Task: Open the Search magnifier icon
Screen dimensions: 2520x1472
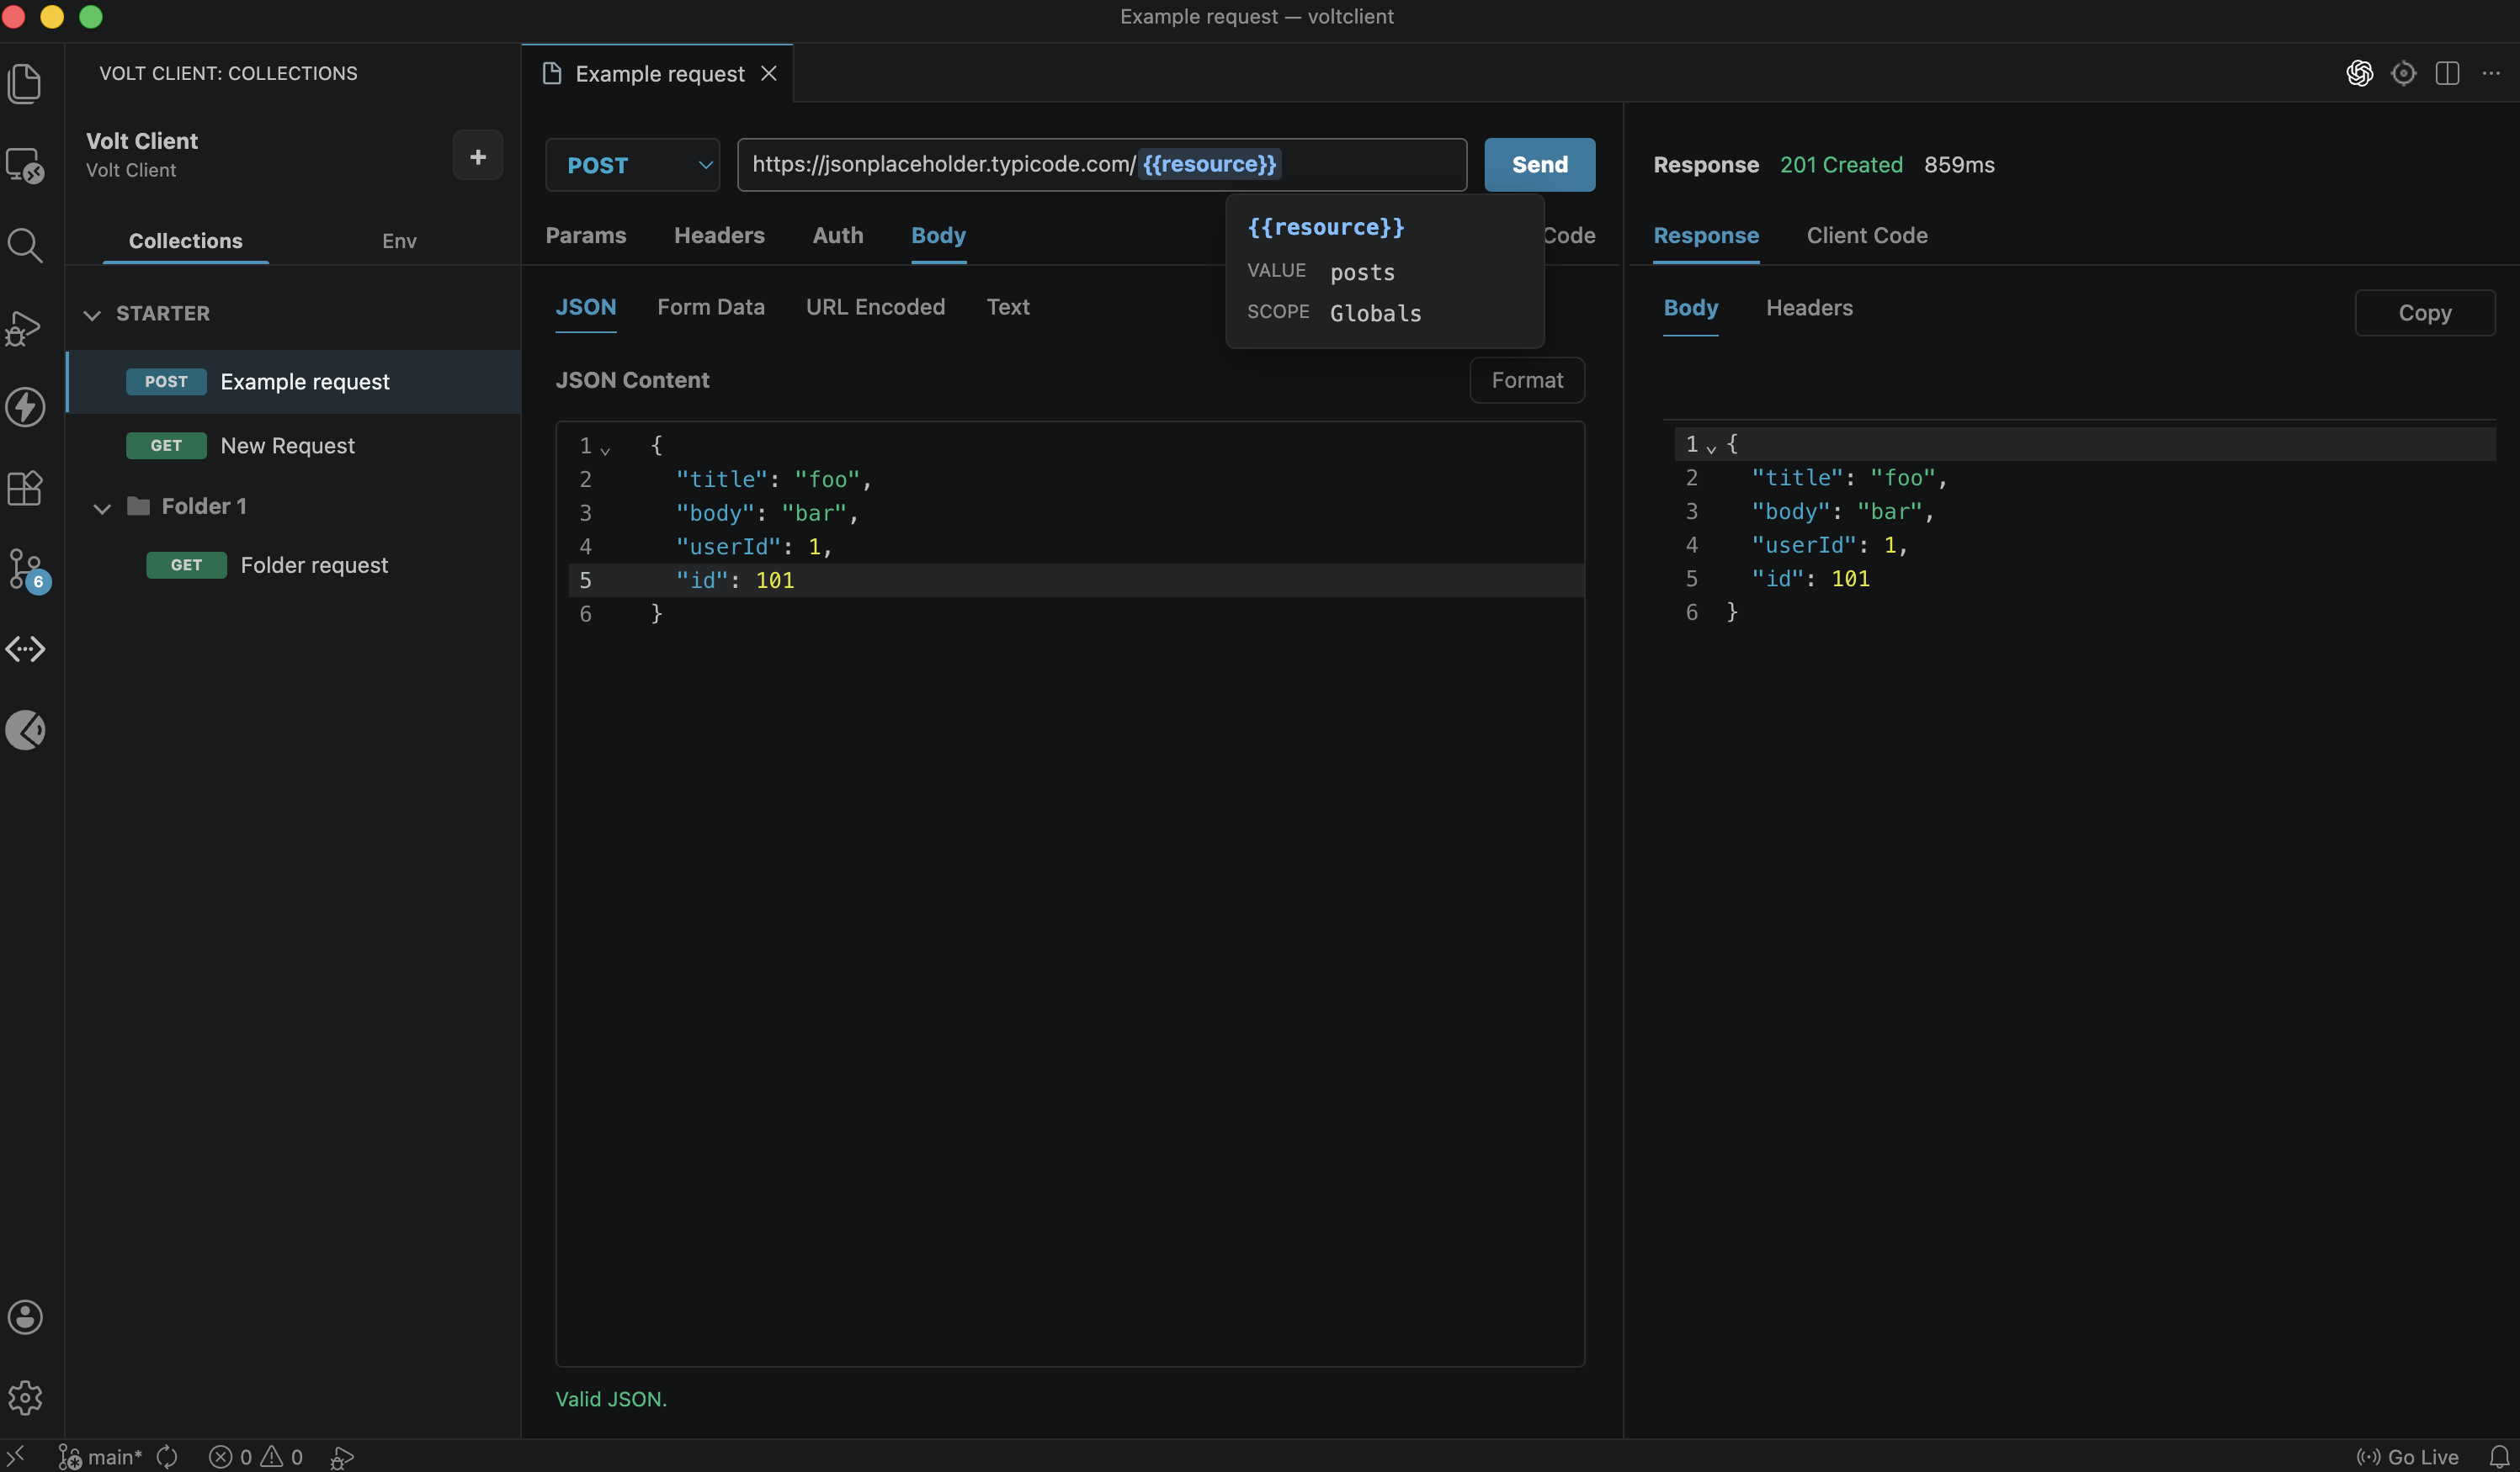Action: (x=25, y=245)
